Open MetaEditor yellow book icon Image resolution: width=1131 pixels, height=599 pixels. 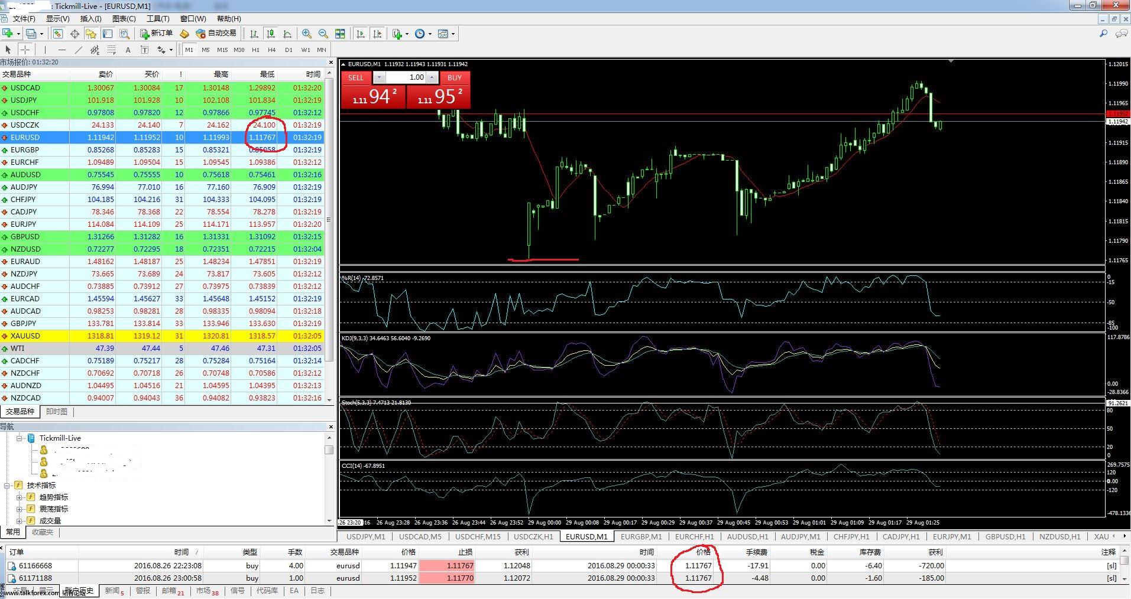(x=184, y=34)
